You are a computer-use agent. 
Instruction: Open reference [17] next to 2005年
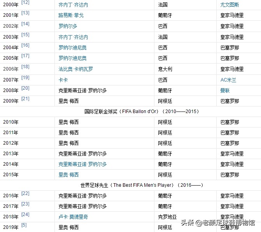pyautogui.click(x=25, y=56)
